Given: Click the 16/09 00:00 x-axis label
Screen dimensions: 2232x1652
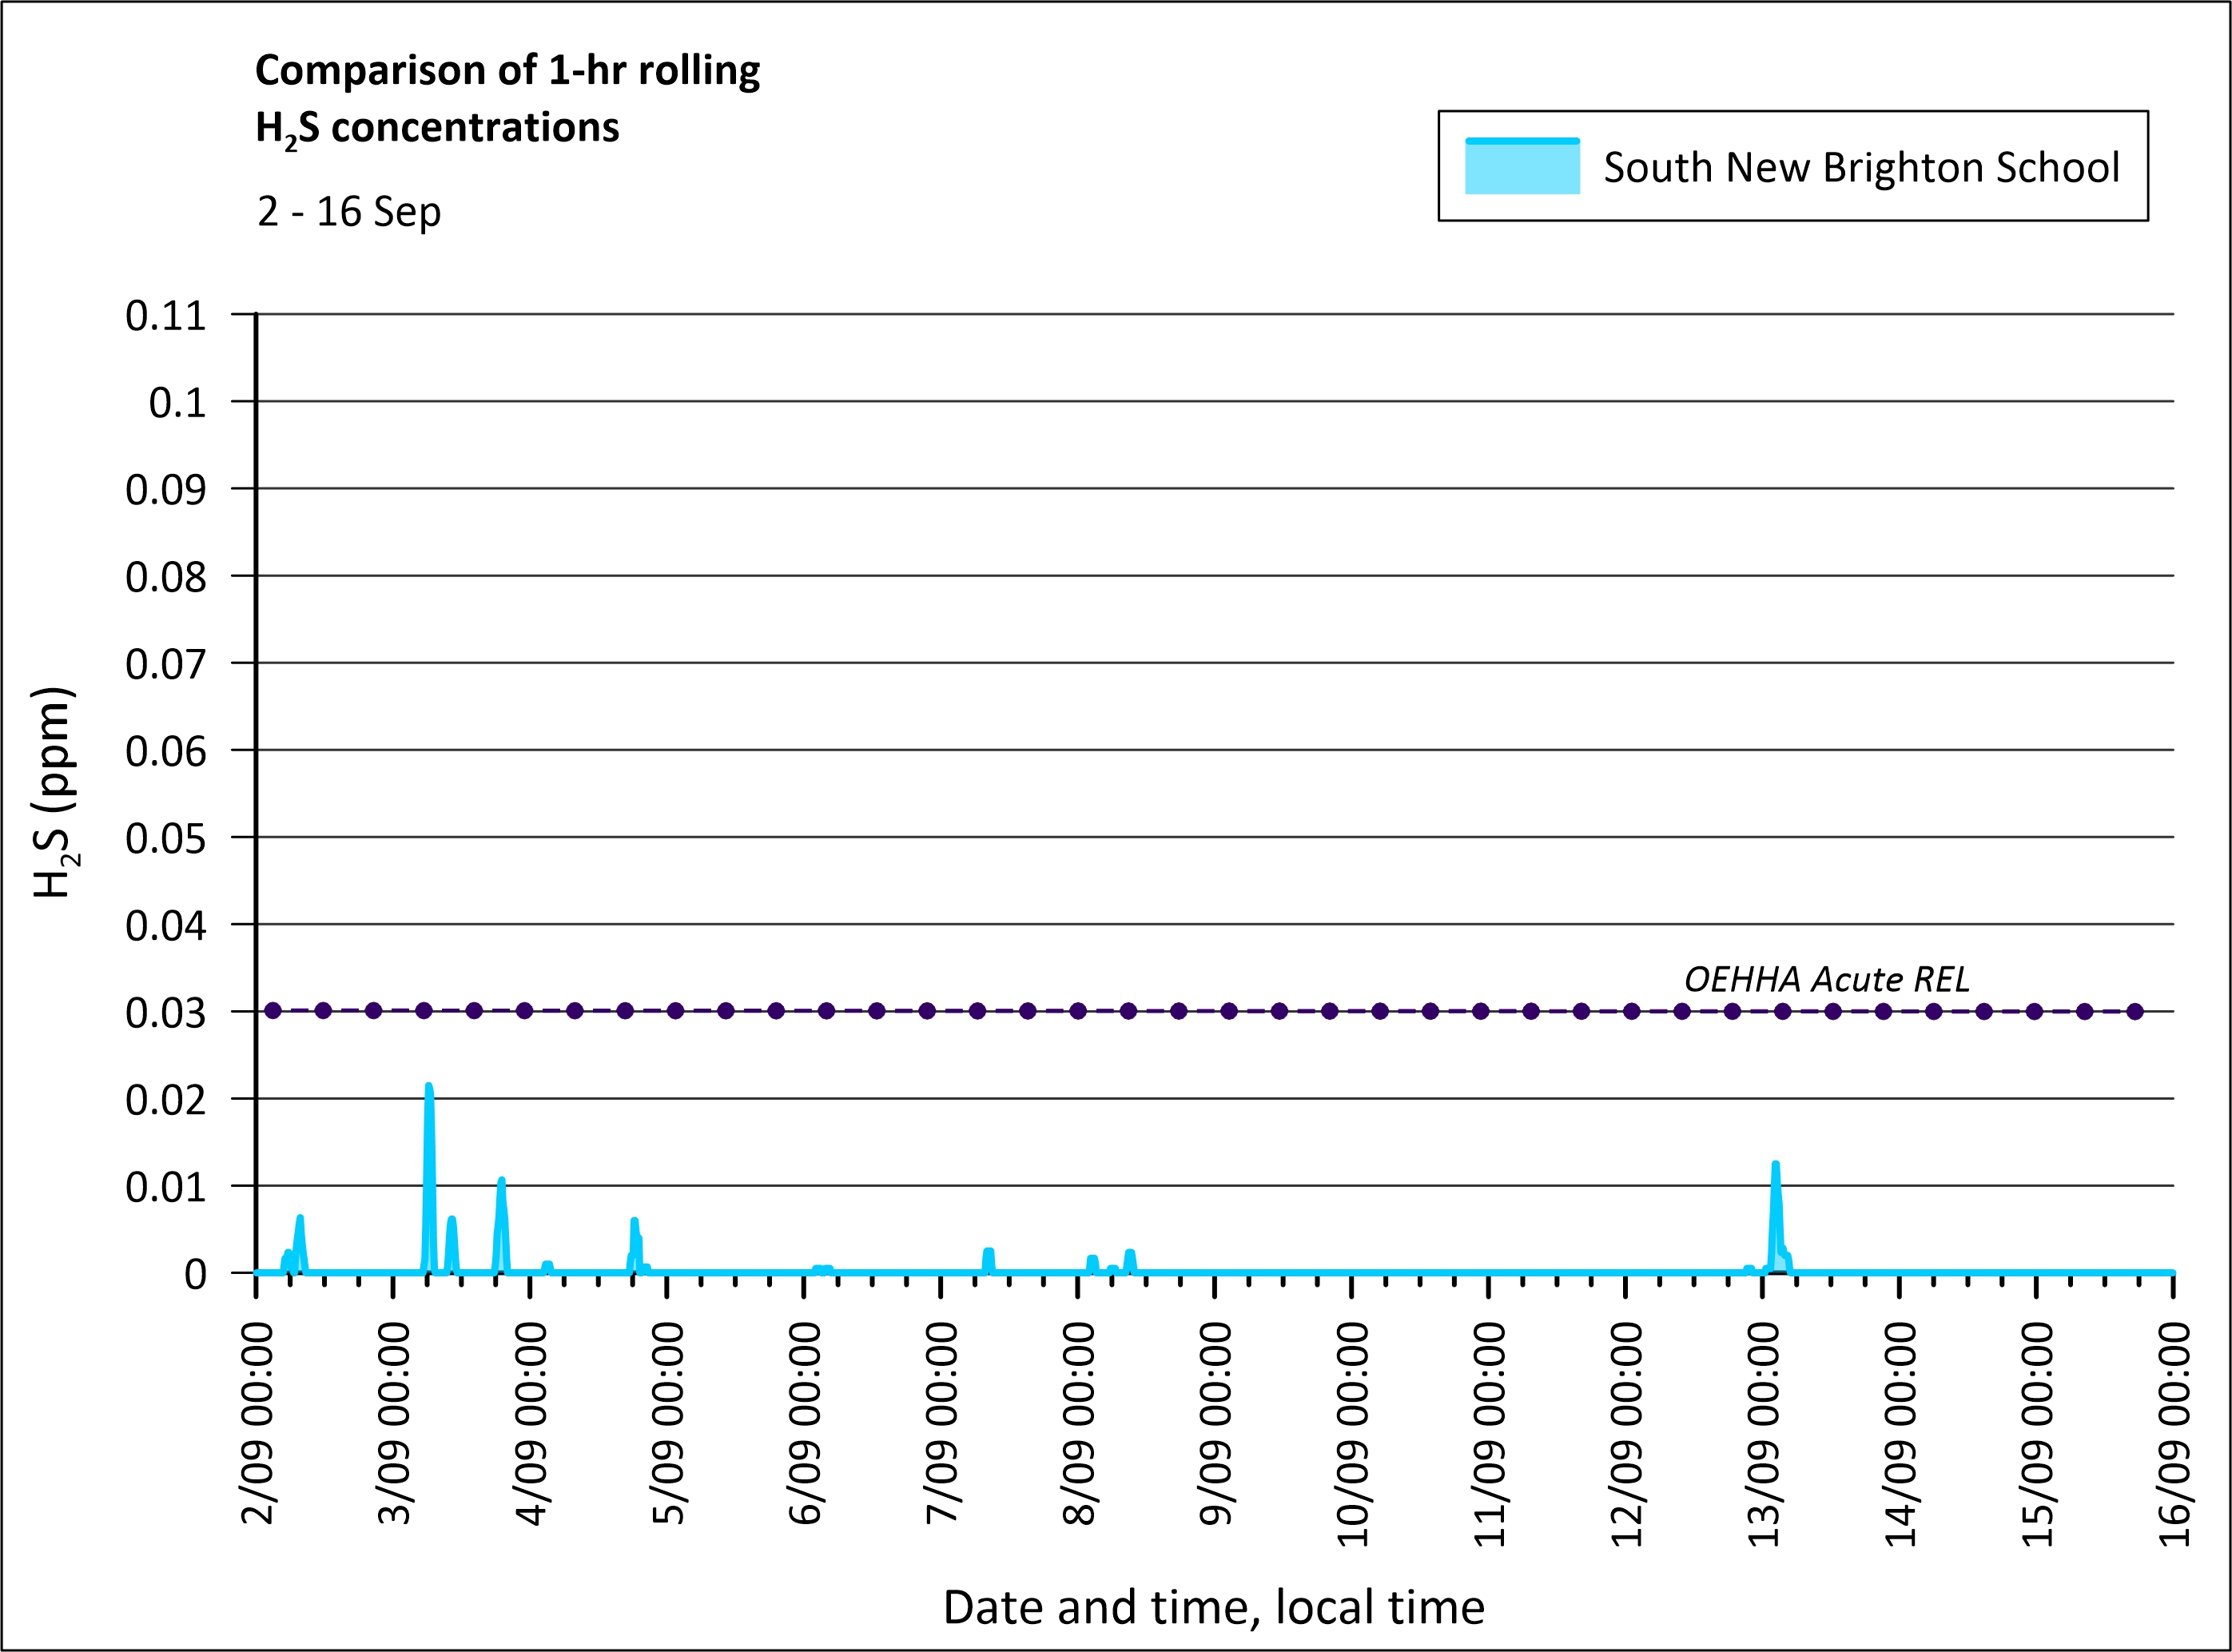Looking at the screenshot, I should [x=2175, y=1433].
